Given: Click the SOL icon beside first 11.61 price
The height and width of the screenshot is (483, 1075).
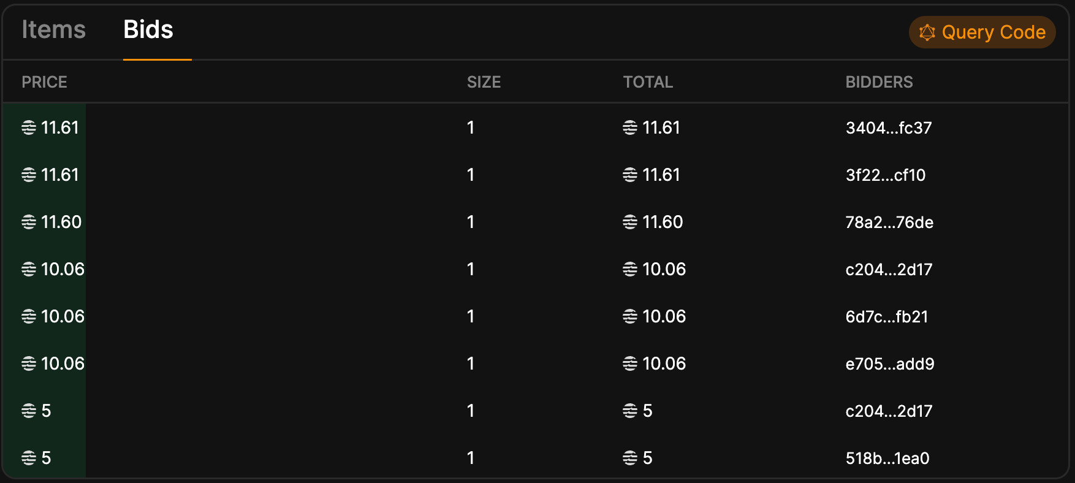Looking at the screenshot, I should coord(29,127).
